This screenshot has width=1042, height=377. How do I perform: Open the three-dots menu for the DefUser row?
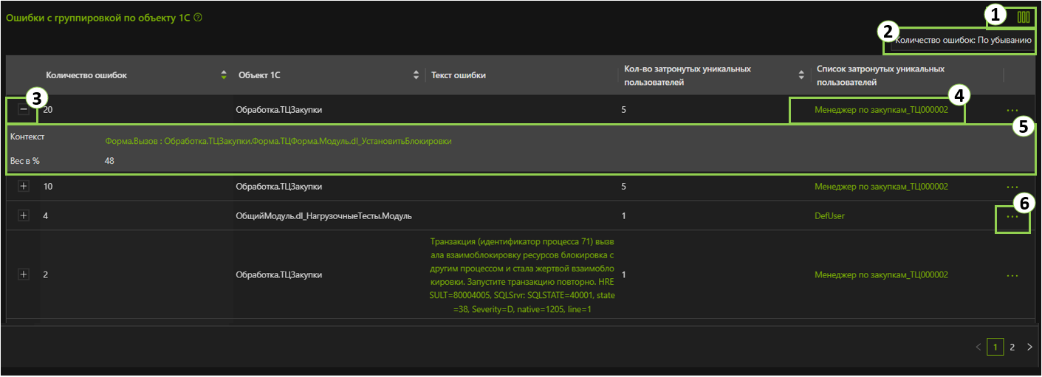click(1012, 216)
